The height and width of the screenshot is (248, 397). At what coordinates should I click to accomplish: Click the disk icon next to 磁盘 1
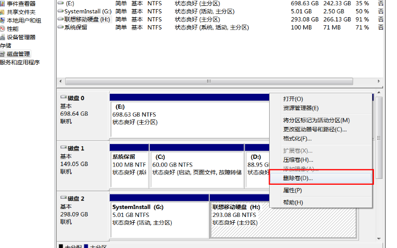(x=64, y=147)
